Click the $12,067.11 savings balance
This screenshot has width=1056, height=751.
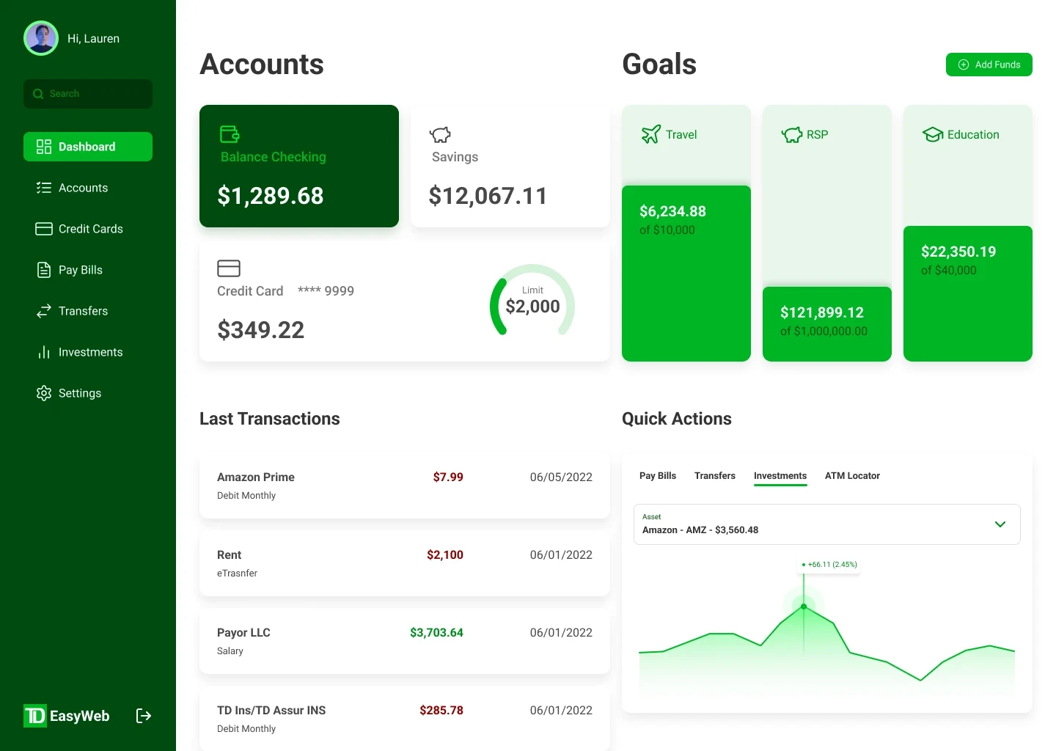pyautogui.click(x=488, y=196)
